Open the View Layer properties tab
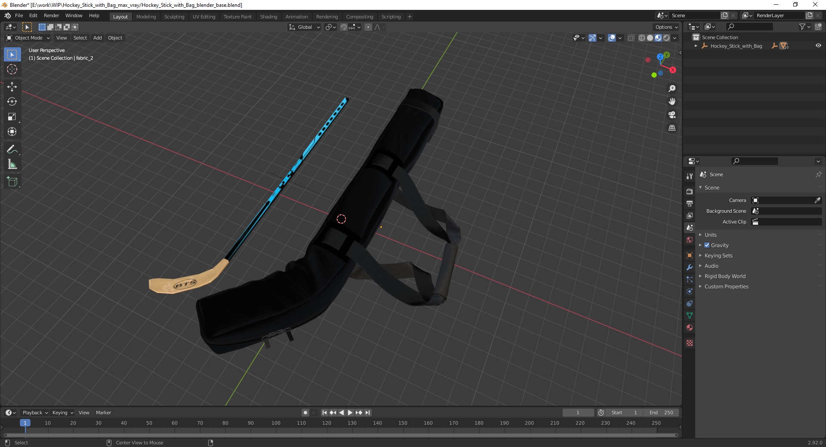This screenshot has height=447, width=826. pos(690,215)
